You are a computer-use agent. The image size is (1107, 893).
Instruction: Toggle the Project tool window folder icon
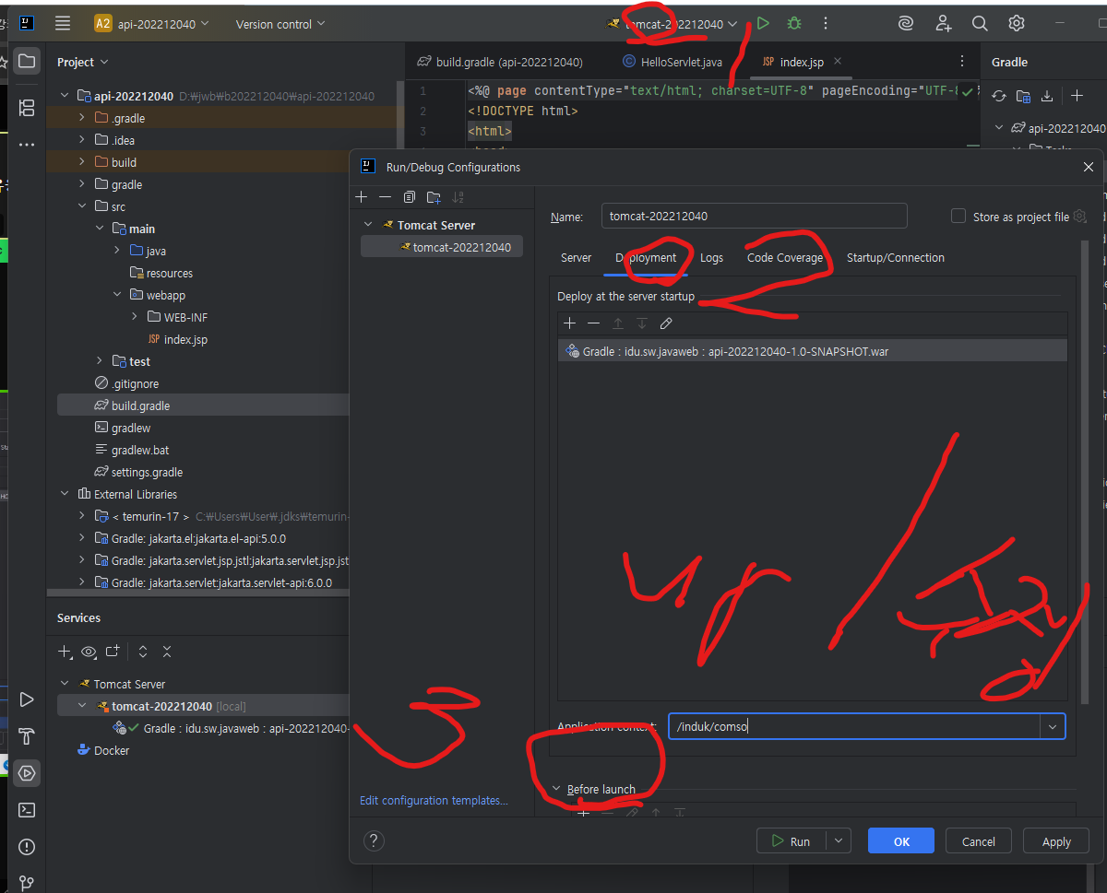(27, 62)
